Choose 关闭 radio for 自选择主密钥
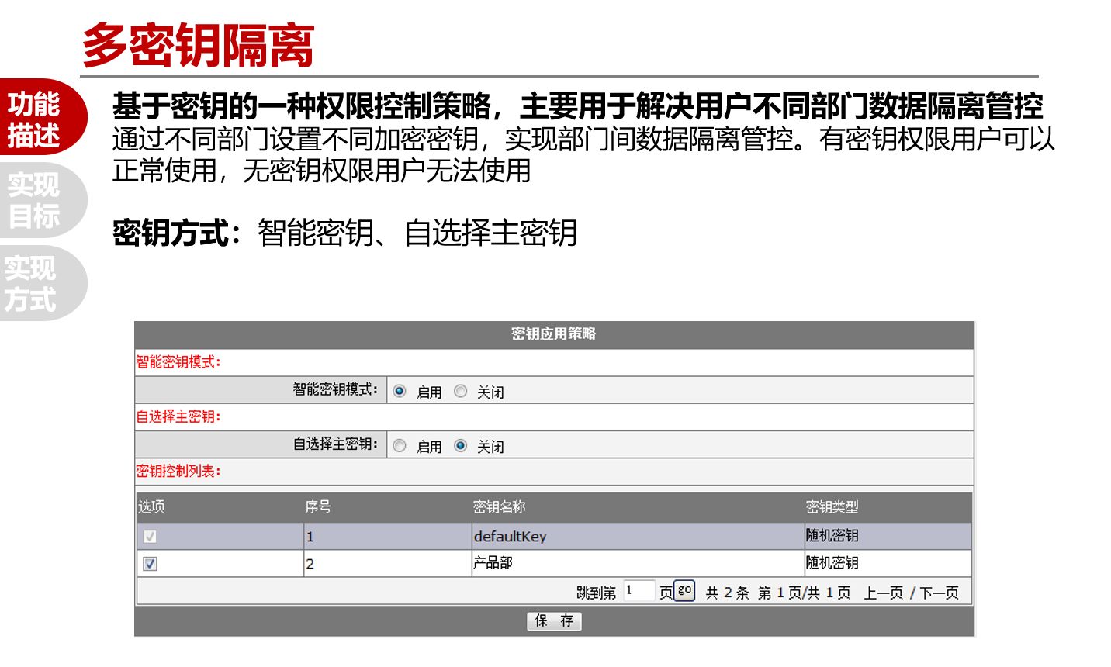This screenshot has height=667, width=1111. (x=461, y=446)
